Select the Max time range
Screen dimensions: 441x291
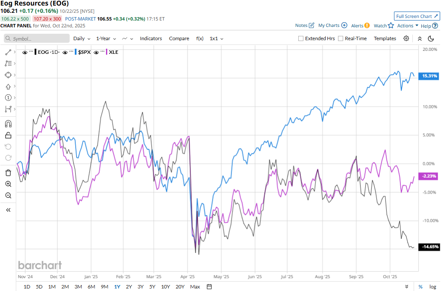click(195, 287)
